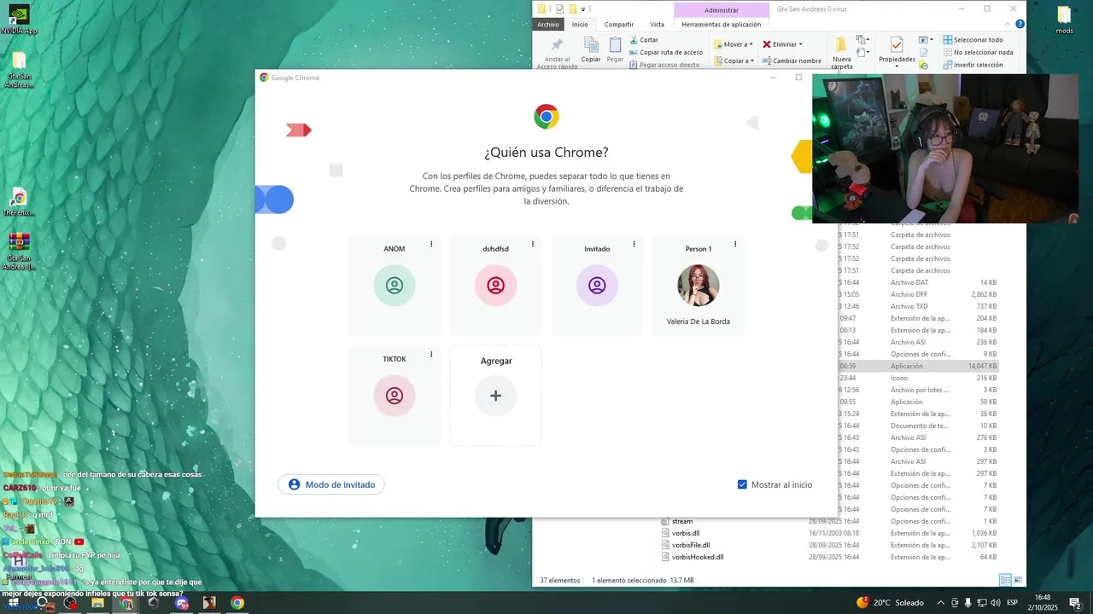This screenshot has width=1093, height=614.
Task: Select vorbisHooked.dll file in Explorer
Action: pos(697,557)
